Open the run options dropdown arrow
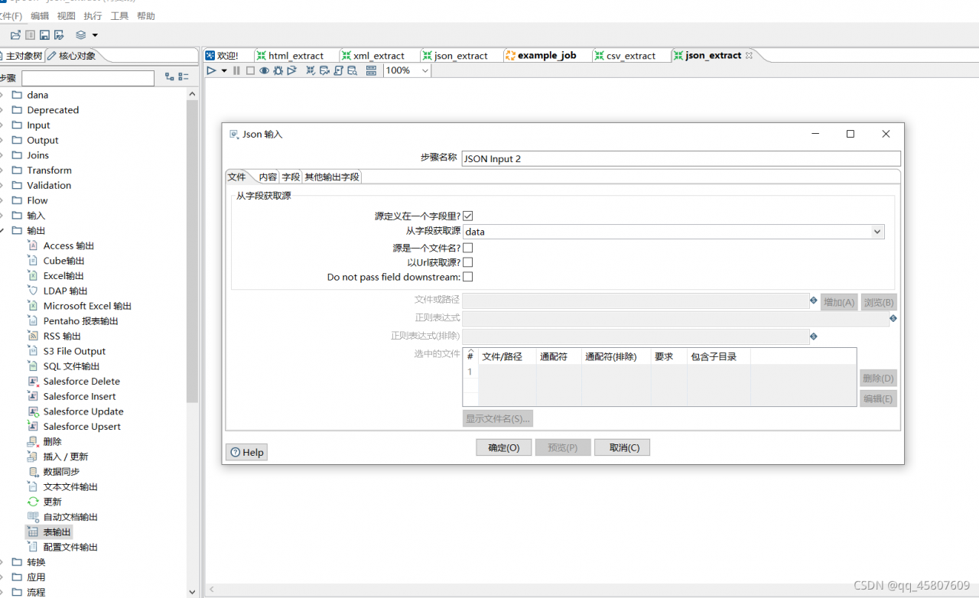The width and height of the screenshot is (979, 598). (x=224, y=70)
